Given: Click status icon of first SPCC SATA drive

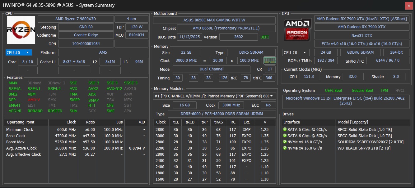Looking at the screenshot, I should [285, 129].
